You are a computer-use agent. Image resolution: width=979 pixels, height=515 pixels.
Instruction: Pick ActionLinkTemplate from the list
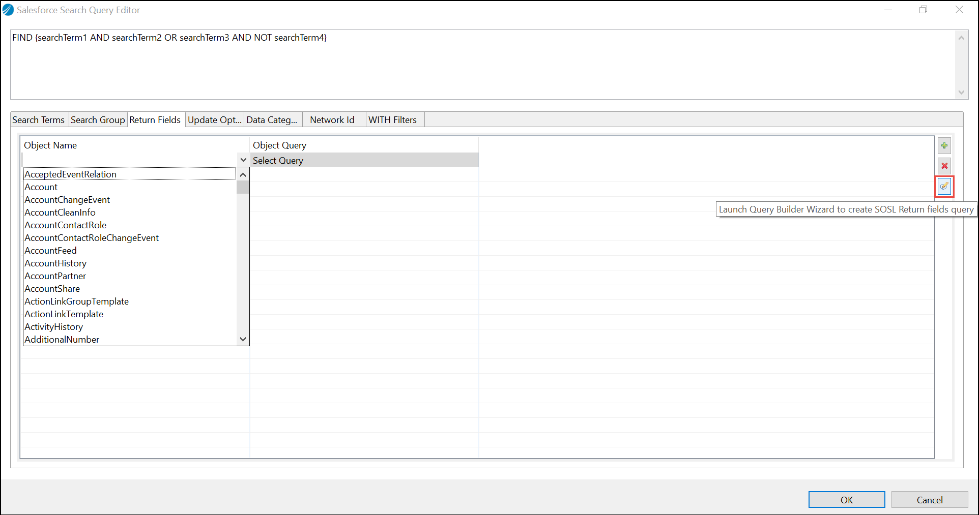(x=130, y=314)
